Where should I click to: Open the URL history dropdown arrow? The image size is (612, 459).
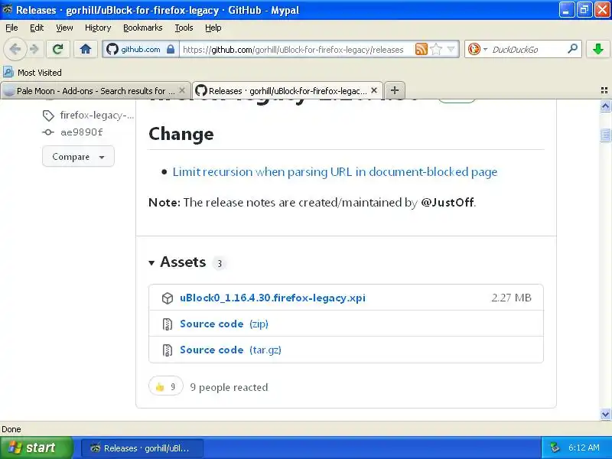click(x=451, y=49)
